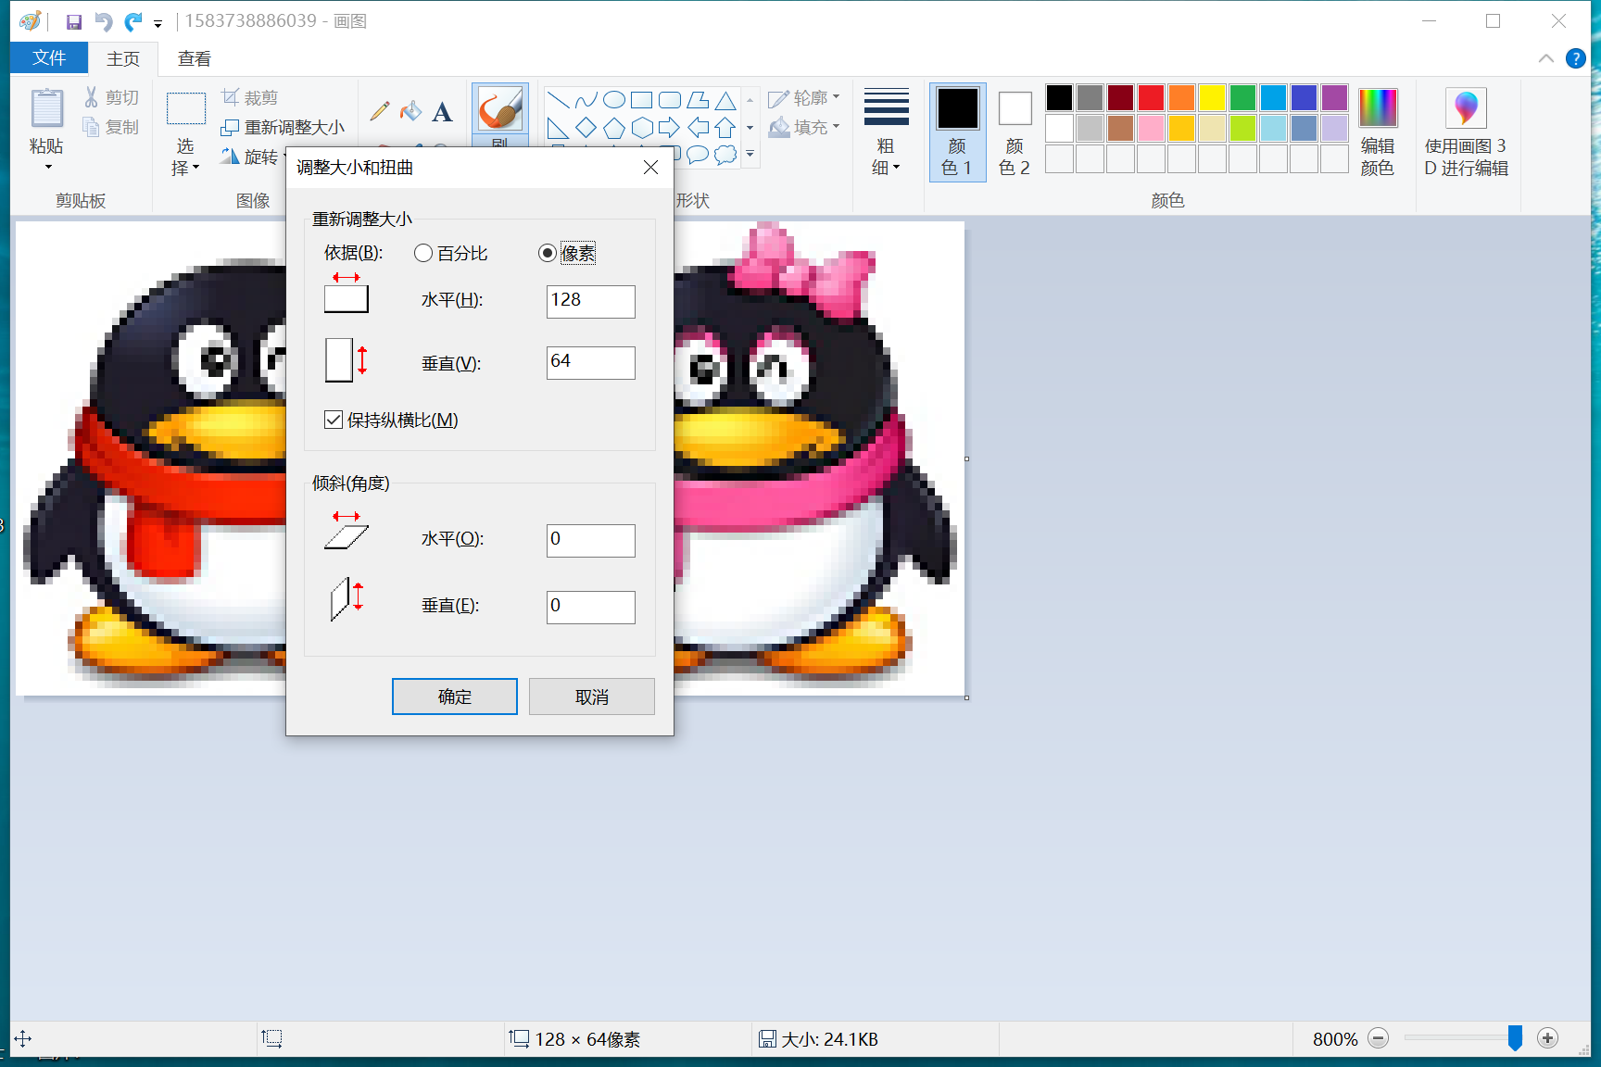
Task: Click the 裁剪 crop tool
Action: point(250,97)
